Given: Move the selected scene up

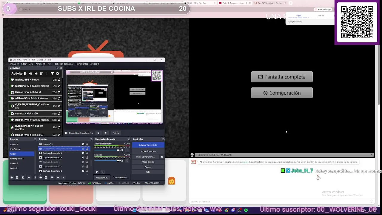Looking at the screenshot, I should (29, 177).
